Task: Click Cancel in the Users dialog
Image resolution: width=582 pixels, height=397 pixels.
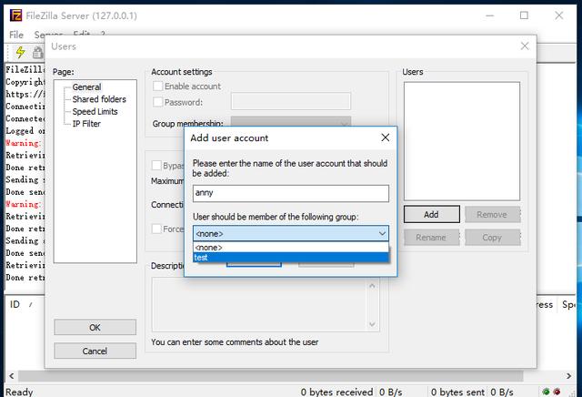Action: coord(95,351)
